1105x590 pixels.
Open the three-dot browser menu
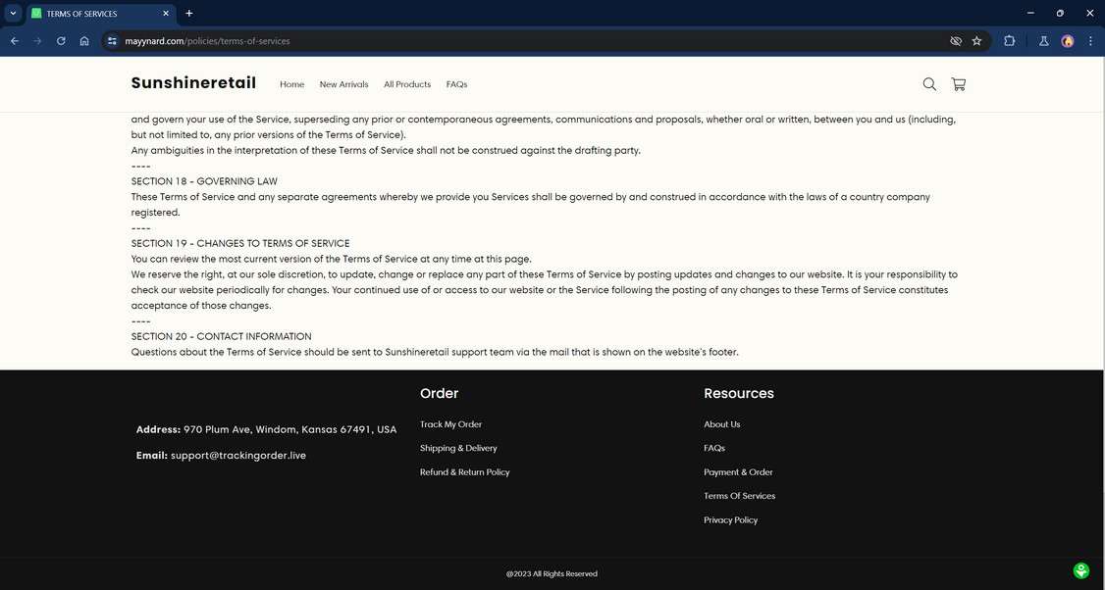coord(1089,40)
